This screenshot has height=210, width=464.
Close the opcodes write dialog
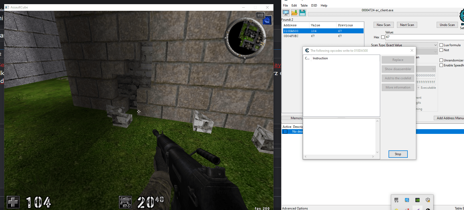(x=412, y=50)
